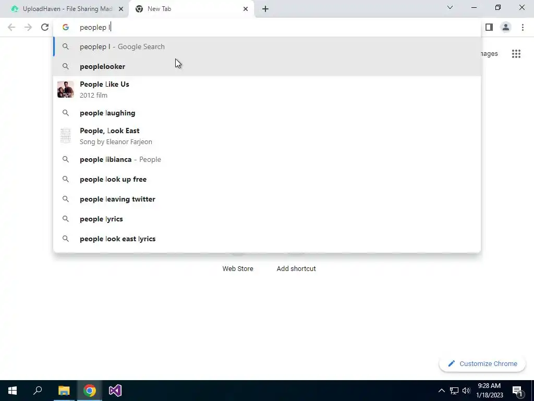
Task: Click the Chrome taskbar icon
Action: point(90,391)
